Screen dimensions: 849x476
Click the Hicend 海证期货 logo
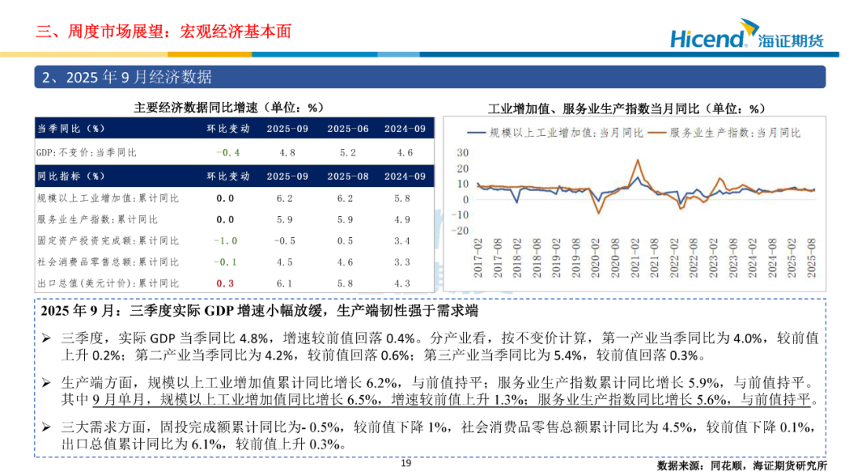(748, 34)
